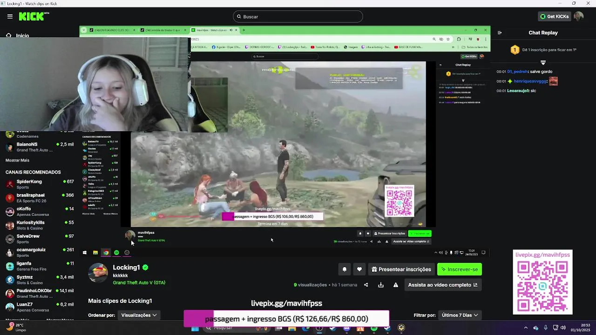The height and width of the screenshot is (335, 596).
Task: Click the volume icon in system tray
Action: 563,328
